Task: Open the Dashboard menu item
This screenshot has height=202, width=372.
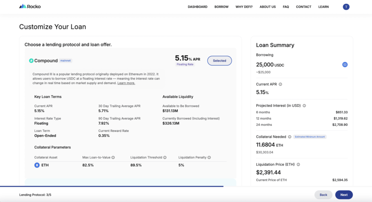Action: (x=197, y=7)
